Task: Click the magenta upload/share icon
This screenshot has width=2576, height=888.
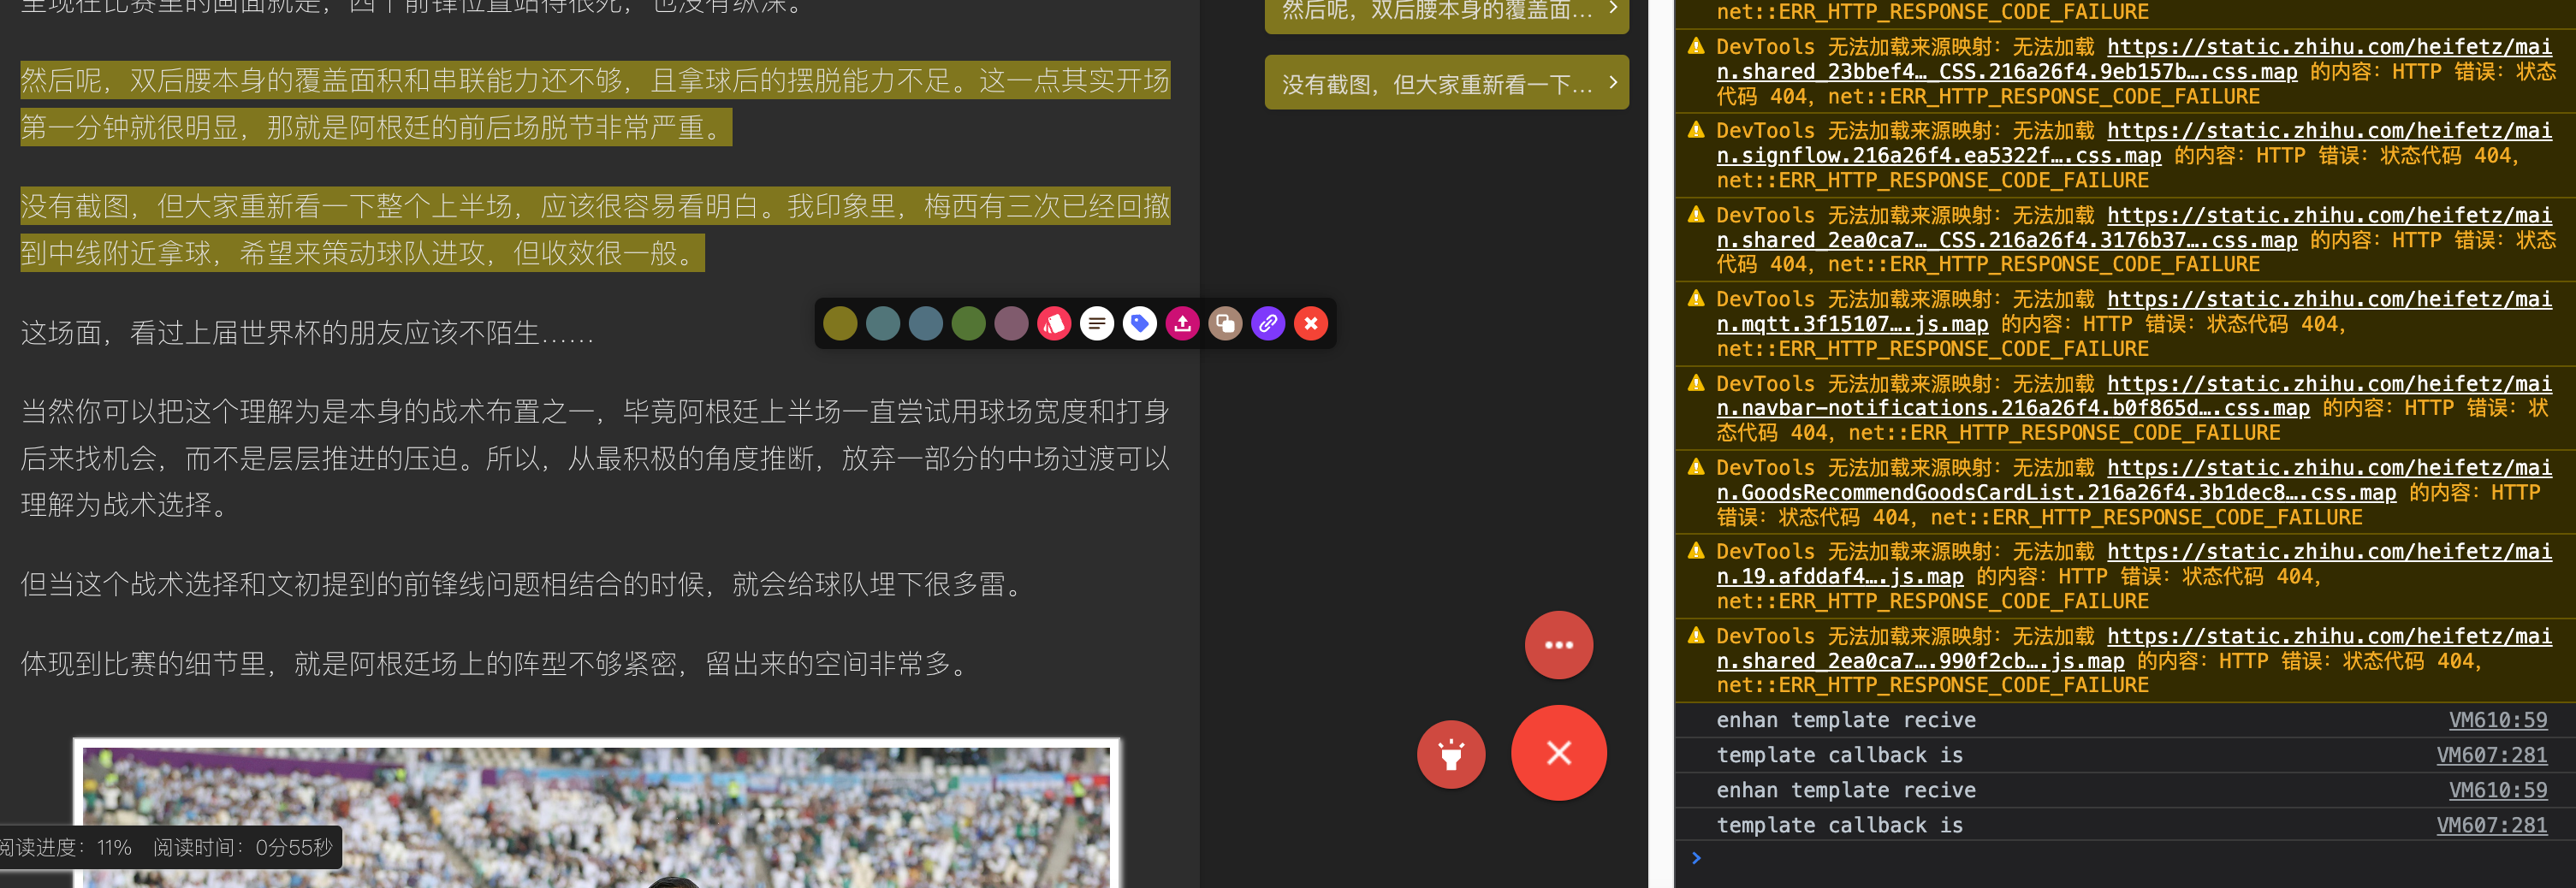Action: tap(1183, 324)
